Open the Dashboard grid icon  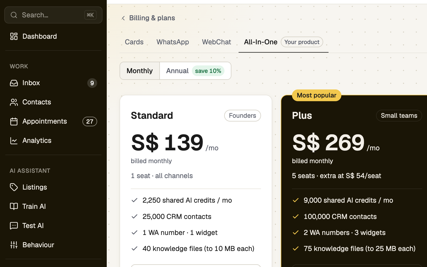[x=14, y=36]
